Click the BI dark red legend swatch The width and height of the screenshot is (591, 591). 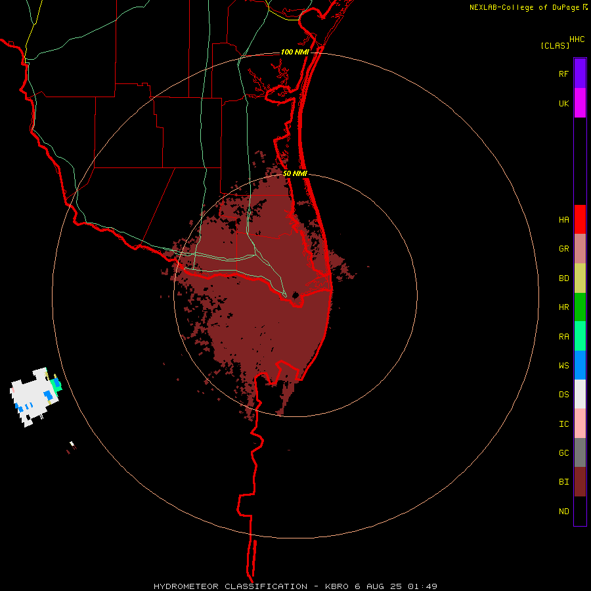coord(580,482)
